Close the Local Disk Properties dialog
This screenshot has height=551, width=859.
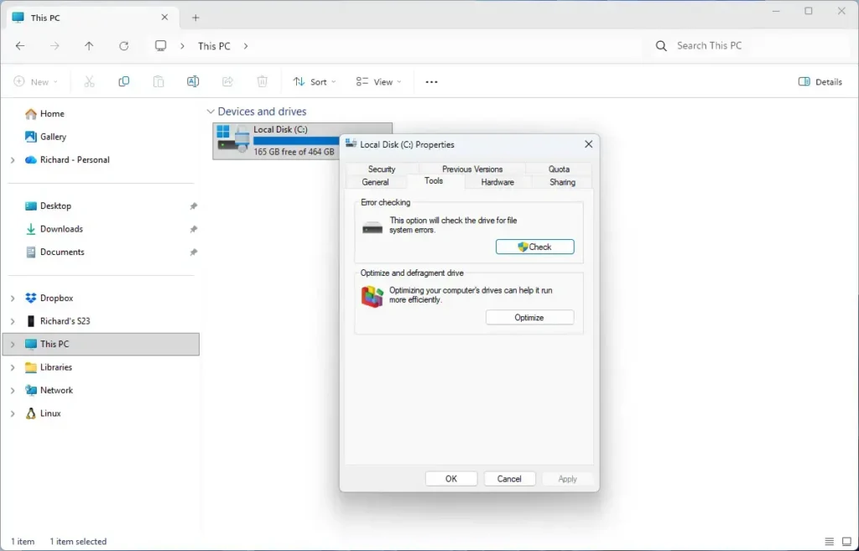coord(588,144)
